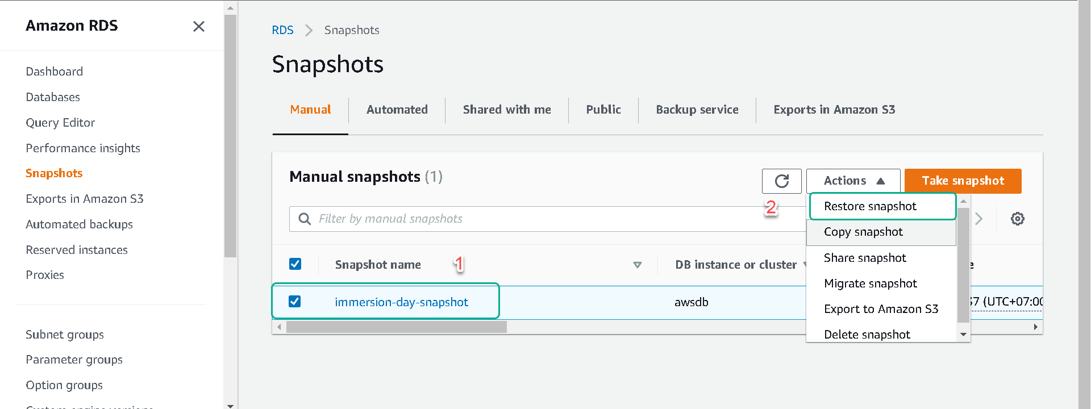This screenshot has width=1091, height=409.
Task: Uncheck the immersion-day-snapshot row checkbox
Action: [x=294, y=301]
